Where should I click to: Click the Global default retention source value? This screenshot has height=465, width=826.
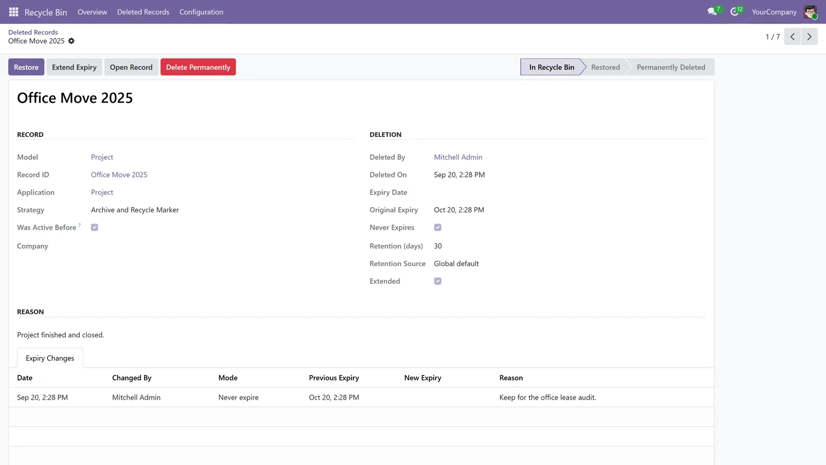coord(456,264)
